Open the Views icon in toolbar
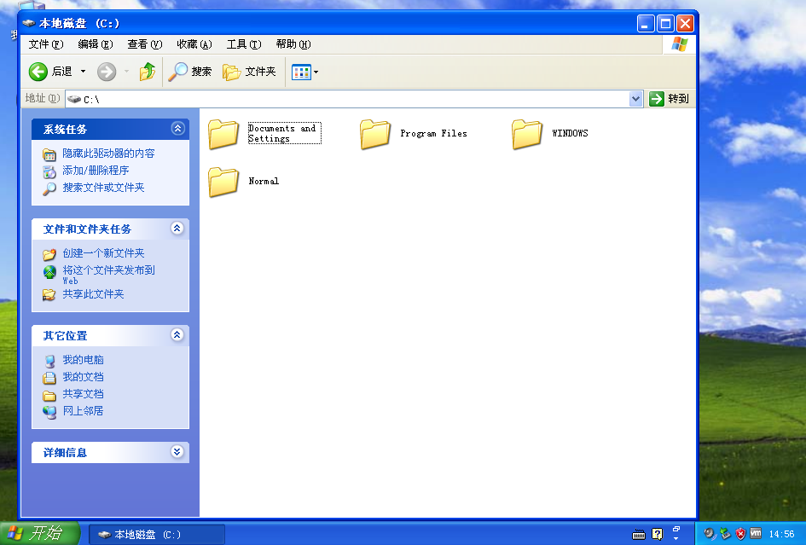Viewport: 806px width, 545px height. (301, 72)
